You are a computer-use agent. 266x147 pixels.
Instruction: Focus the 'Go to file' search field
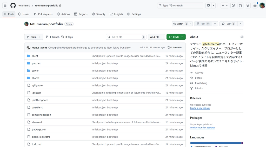coord(126,37)
